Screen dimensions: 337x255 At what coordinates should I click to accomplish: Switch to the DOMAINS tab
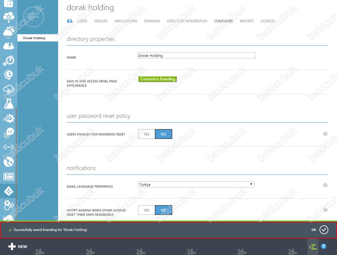[x=152, y=21]
